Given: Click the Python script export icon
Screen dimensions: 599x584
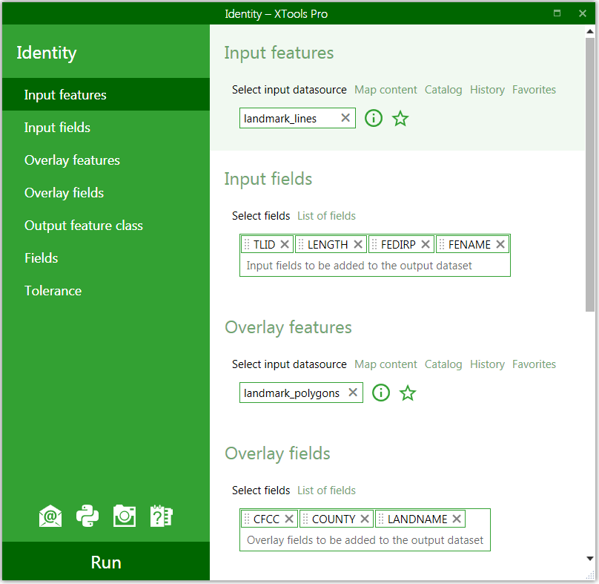Looking at the screenshot, I should (87, 516).
